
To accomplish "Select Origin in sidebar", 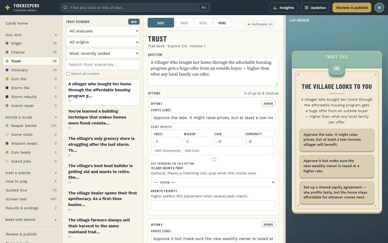I will [31, 43].
